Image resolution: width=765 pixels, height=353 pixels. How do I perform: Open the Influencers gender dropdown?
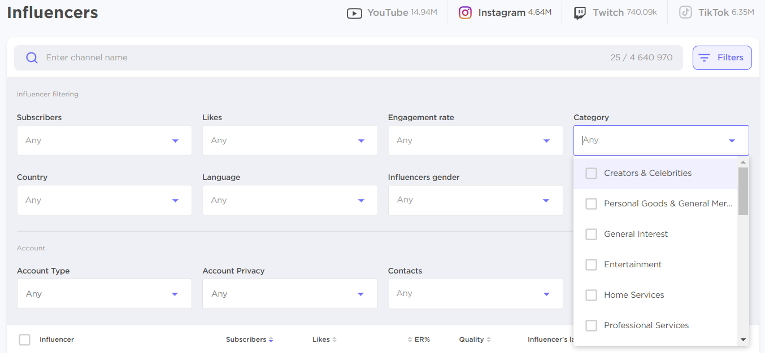pos(476,200)
